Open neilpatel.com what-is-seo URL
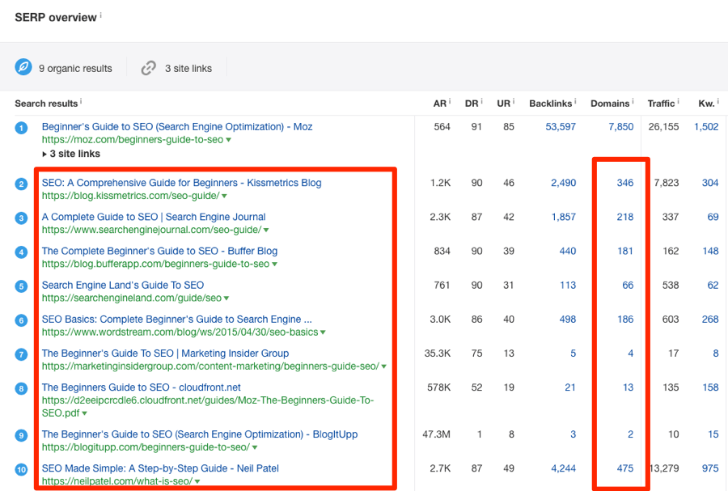The image size is (728, 491). [x=117, y=481]
